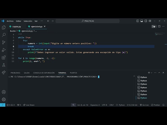Screen dimensions: 167x125
Task: Open the Accounts menu
Action: tap(4, 92)
